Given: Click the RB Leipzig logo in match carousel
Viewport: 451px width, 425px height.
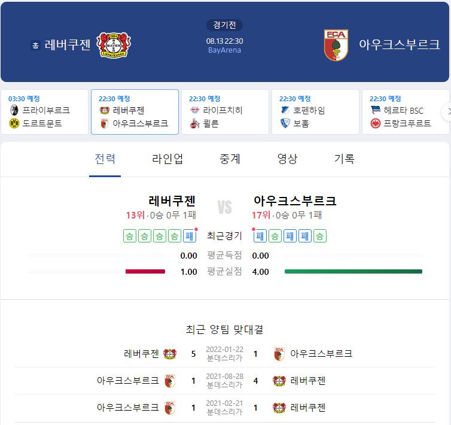Looking at the screenshot, I should point(194,110).
